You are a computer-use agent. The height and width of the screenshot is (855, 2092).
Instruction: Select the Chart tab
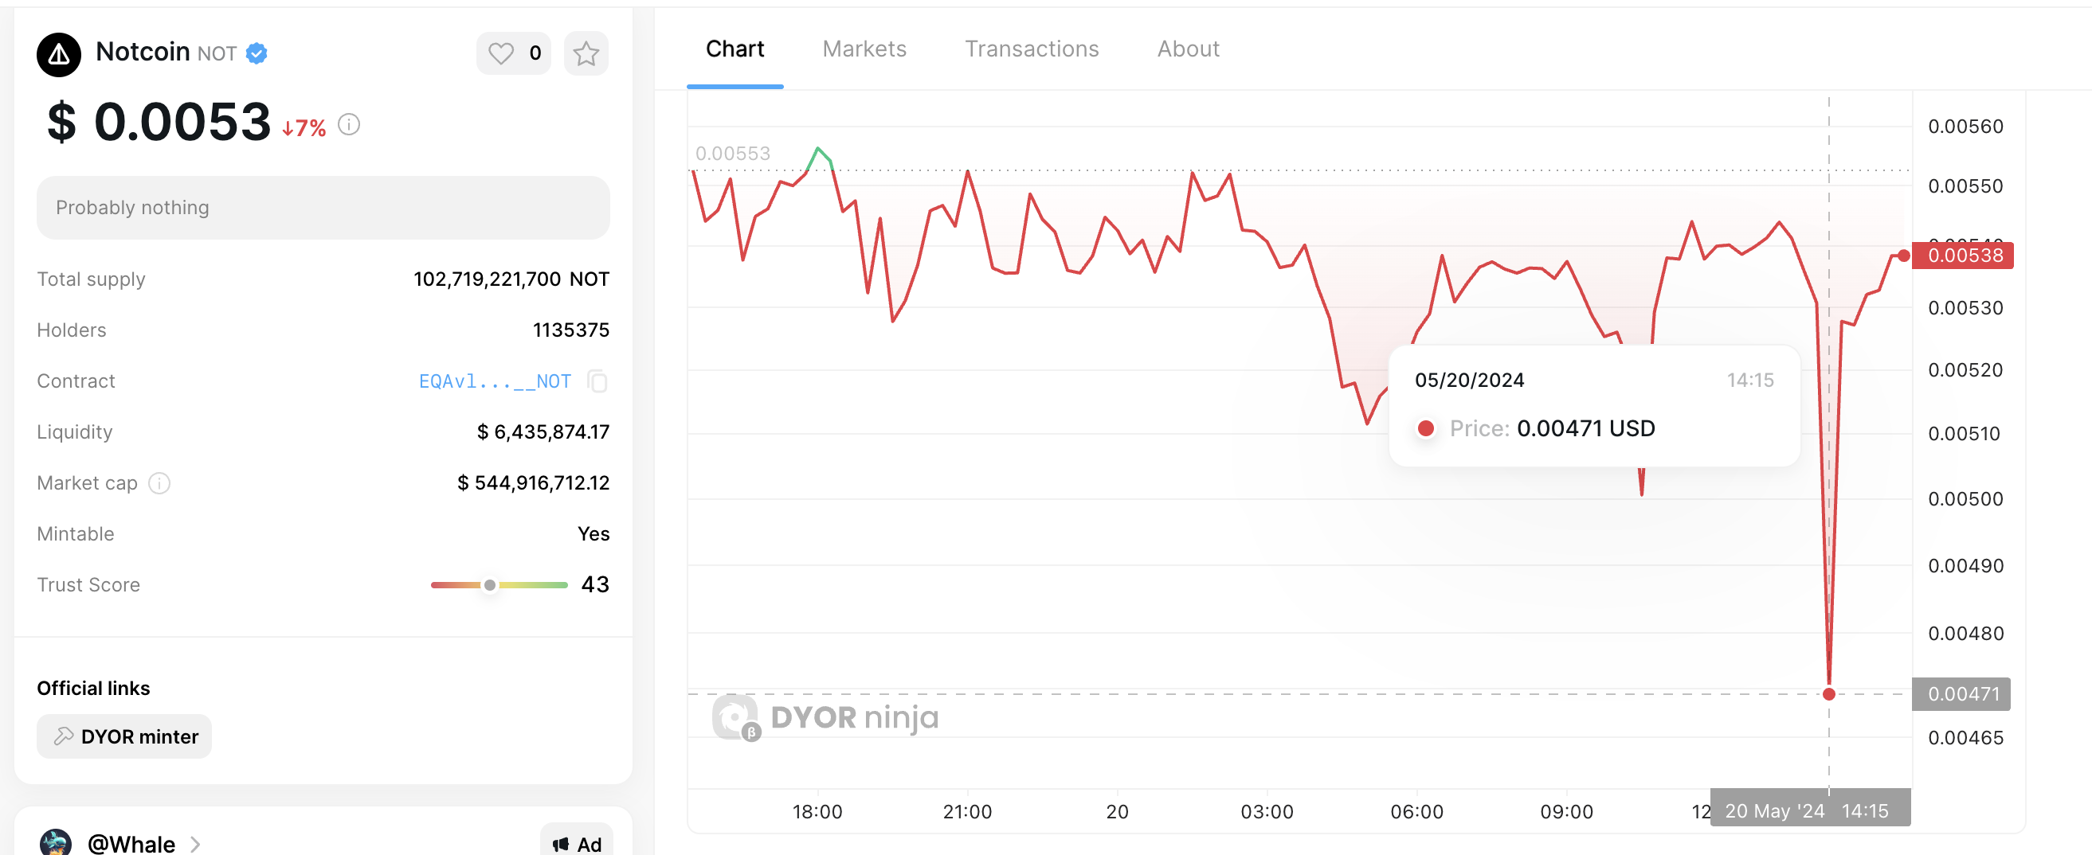point(735,49)
